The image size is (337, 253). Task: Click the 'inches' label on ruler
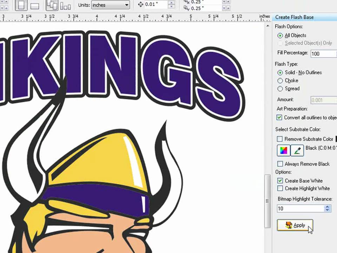pyautogui.click(x=264, y=17)
